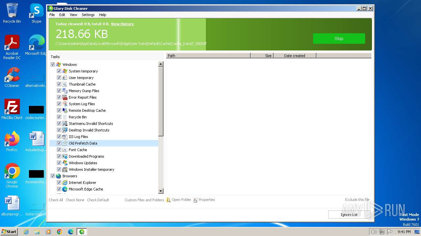Screen dimensions: 421x236
Task: Click the System temporary task icon
Action: pyautogui.click(x=65, y=71)
